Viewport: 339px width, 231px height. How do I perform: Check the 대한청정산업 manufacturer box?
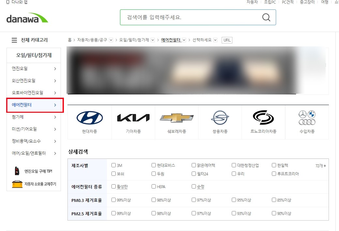pyautogui.click(x=234, y=165)
